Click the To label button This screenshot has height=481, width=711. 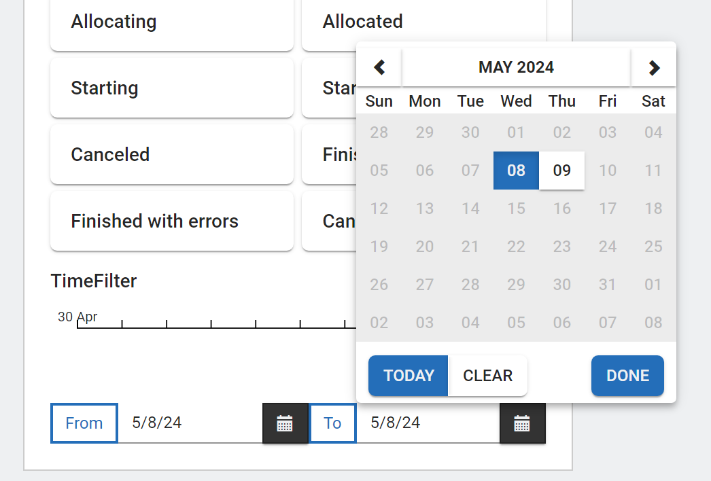click(x=332, y=423)
